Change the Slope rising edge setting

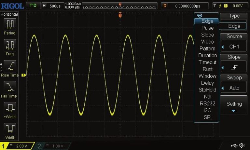pos(234,67)
